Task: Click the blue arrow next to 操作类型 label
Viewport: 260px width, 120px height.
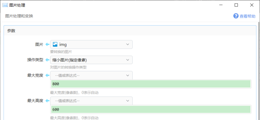Action: 47,60
